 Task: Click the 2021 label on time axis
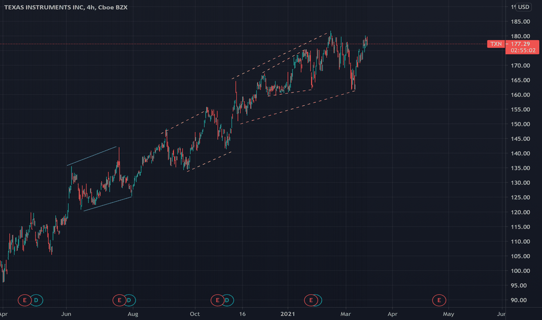[288, 314]
